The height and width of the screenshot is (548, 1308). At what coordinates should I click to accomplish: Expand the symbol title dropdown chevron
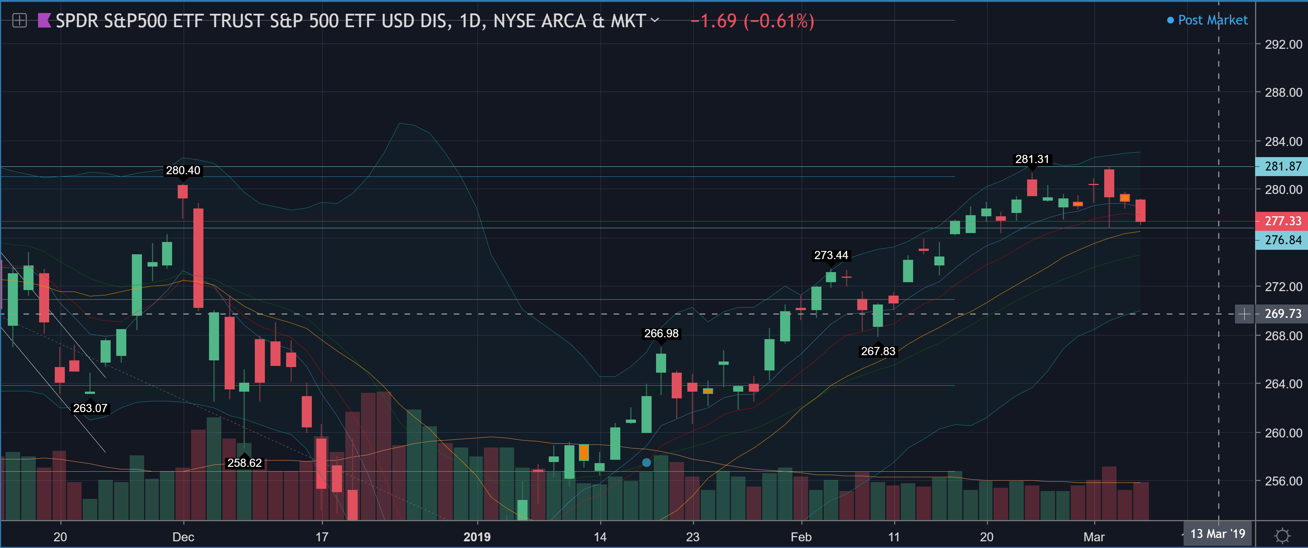tap(655, 20)
